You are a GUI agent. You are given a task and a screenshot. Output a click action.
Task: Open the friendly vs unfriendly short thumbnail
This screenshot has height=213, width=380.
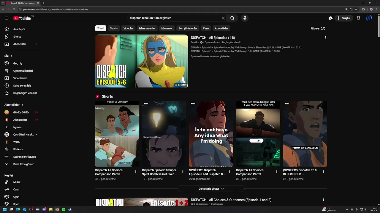click(117, 134)
